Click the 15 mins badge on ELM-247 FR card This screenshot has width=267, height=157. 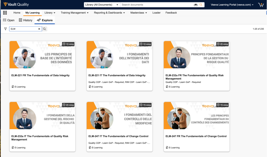(222, 105)
